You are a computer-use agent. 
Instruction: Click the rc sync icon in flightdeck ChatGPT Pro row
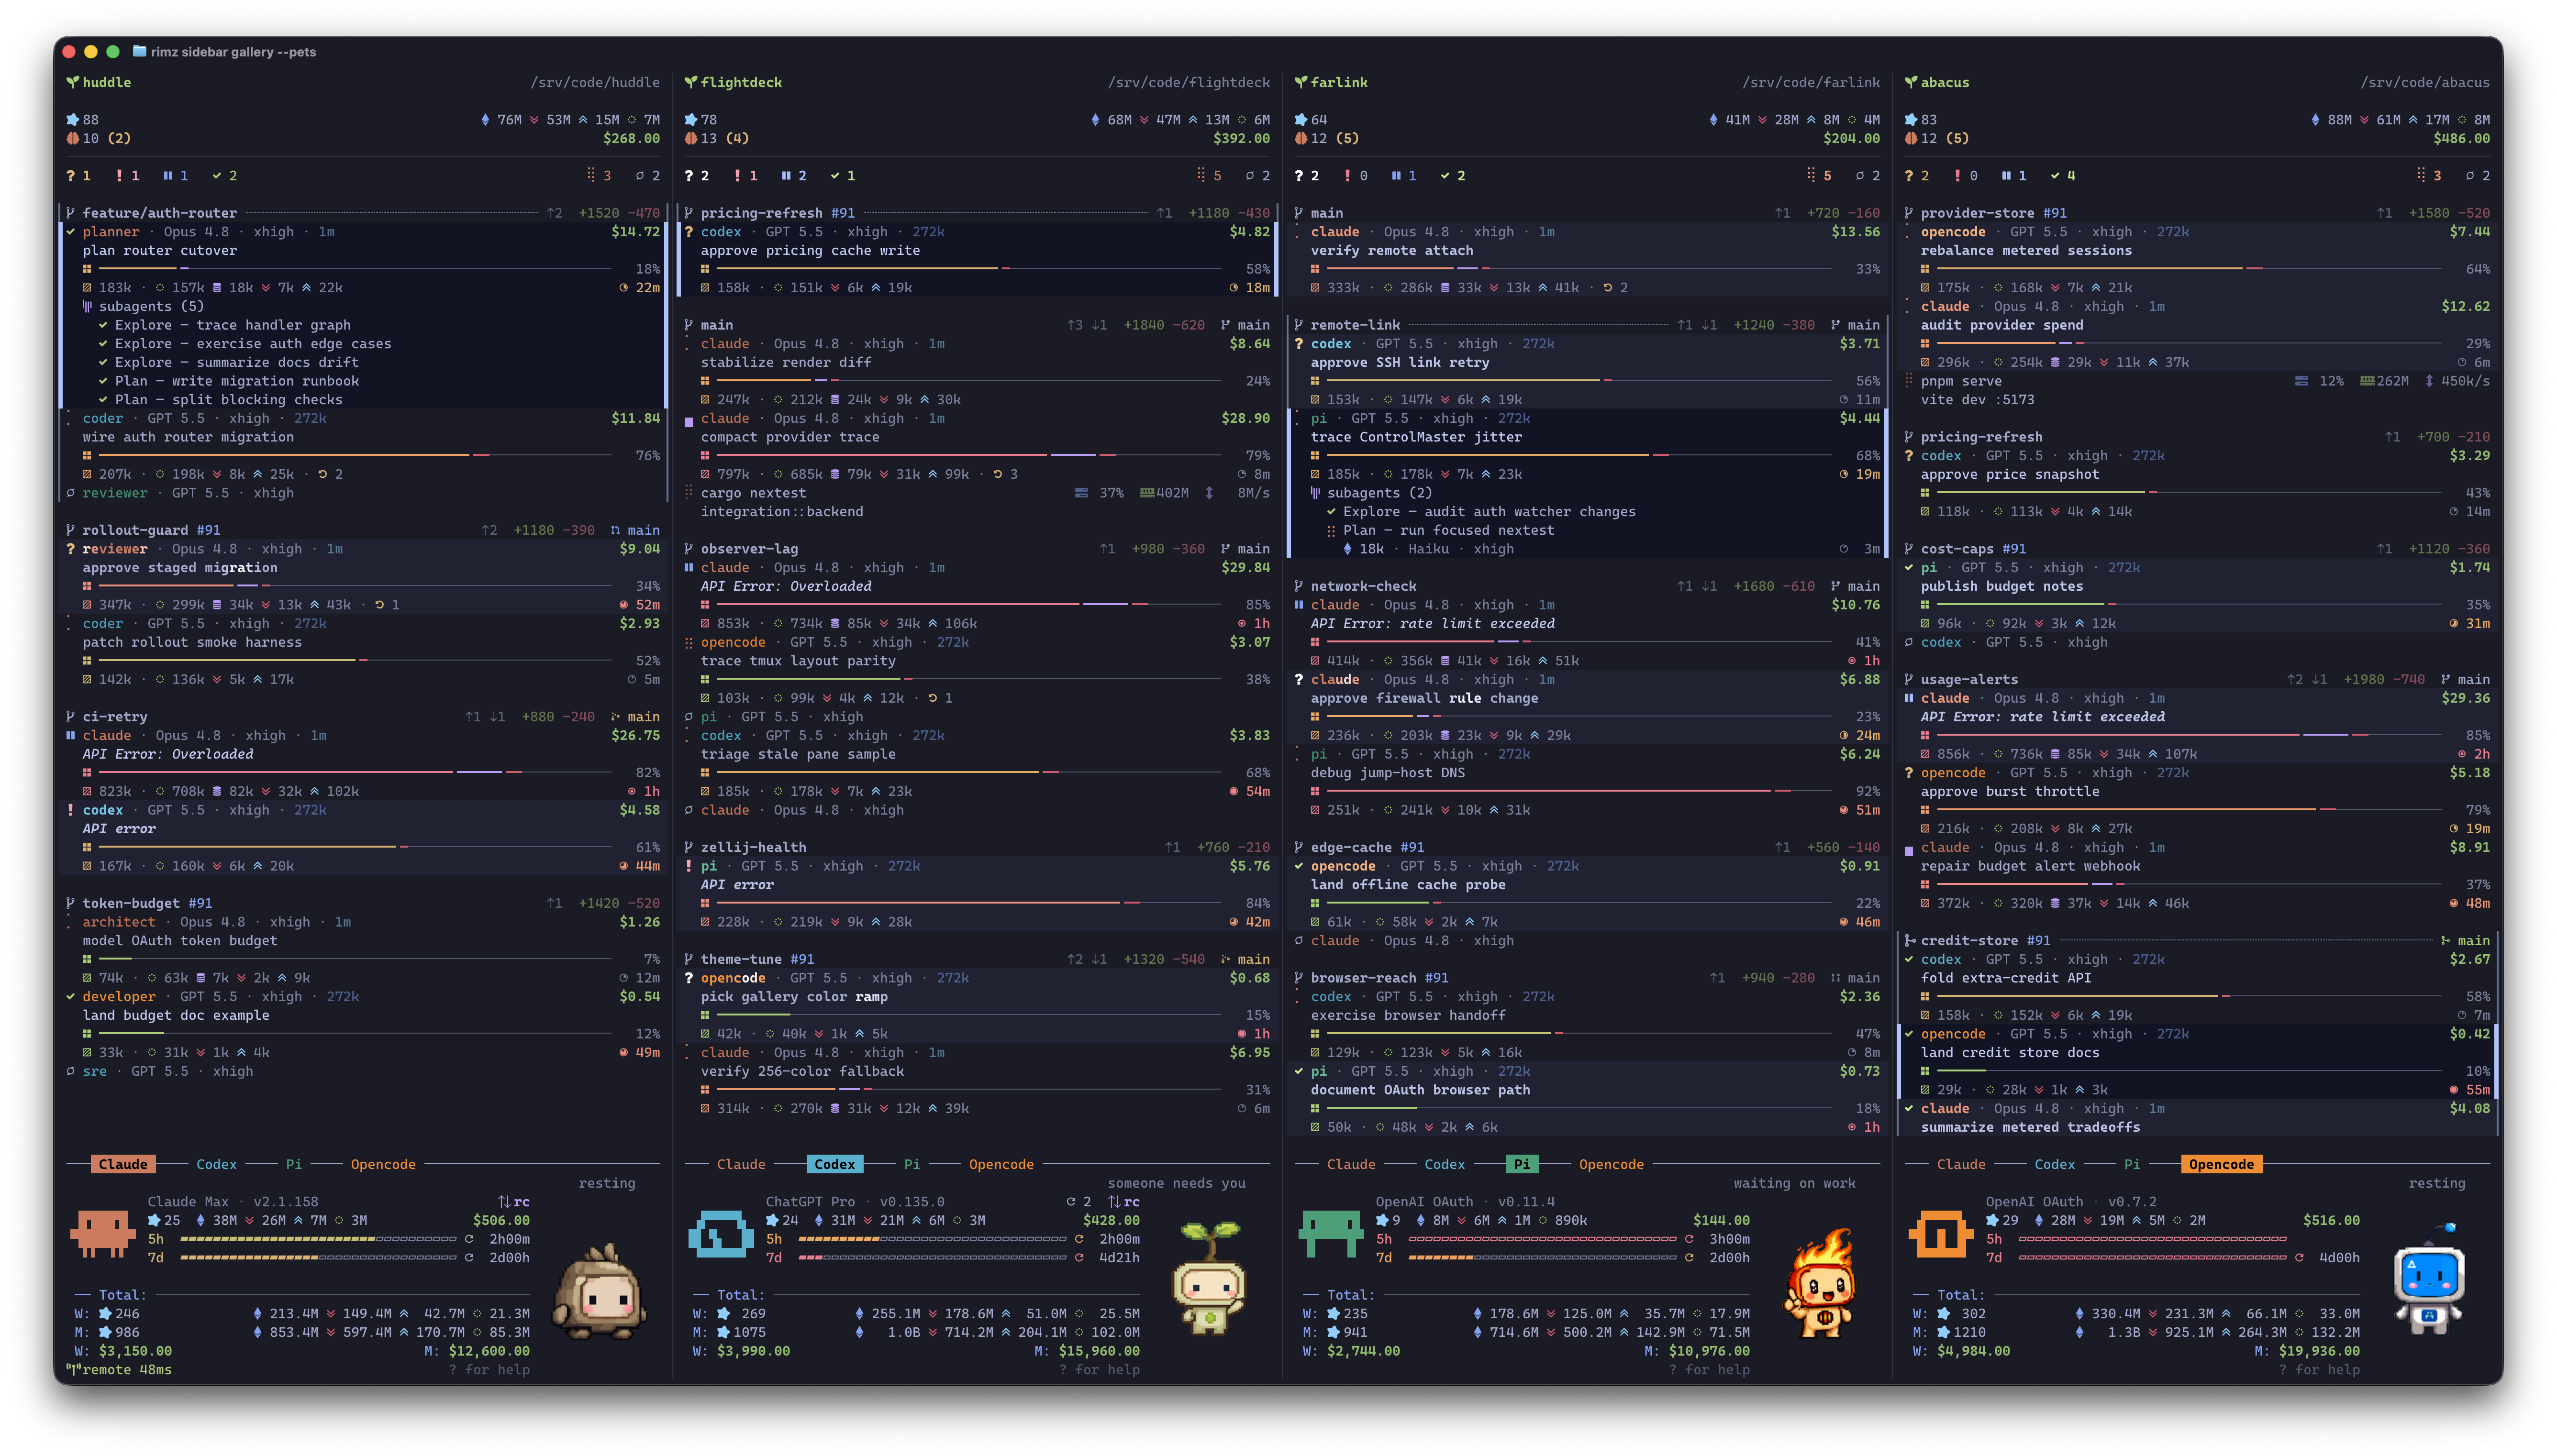tap(1124, 1202)
